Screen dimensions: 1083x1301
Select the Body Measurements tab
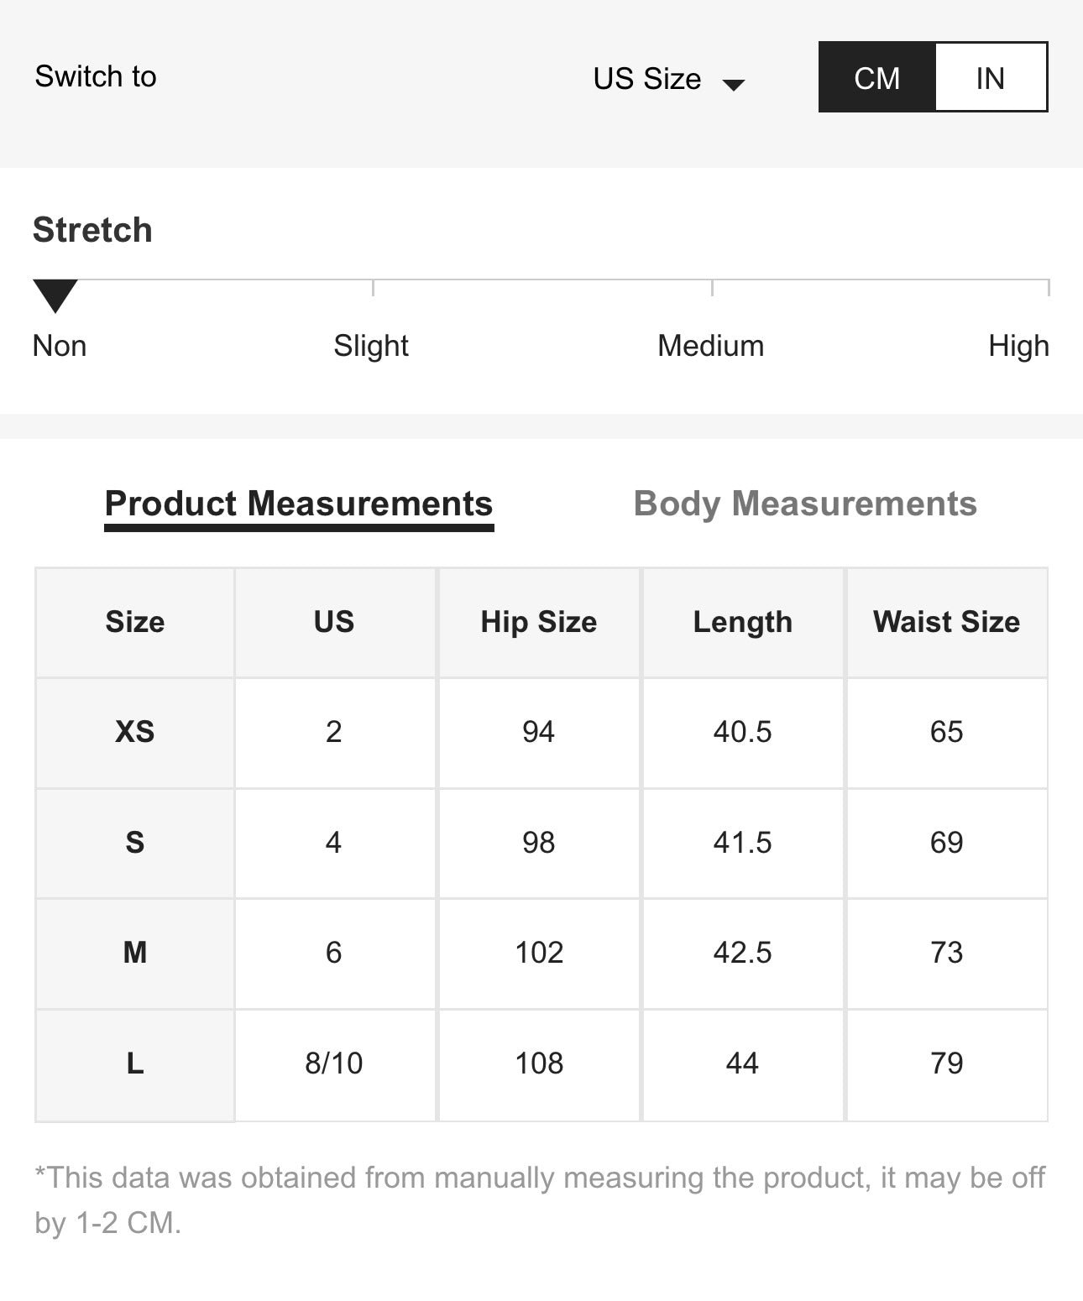[805, 504]
